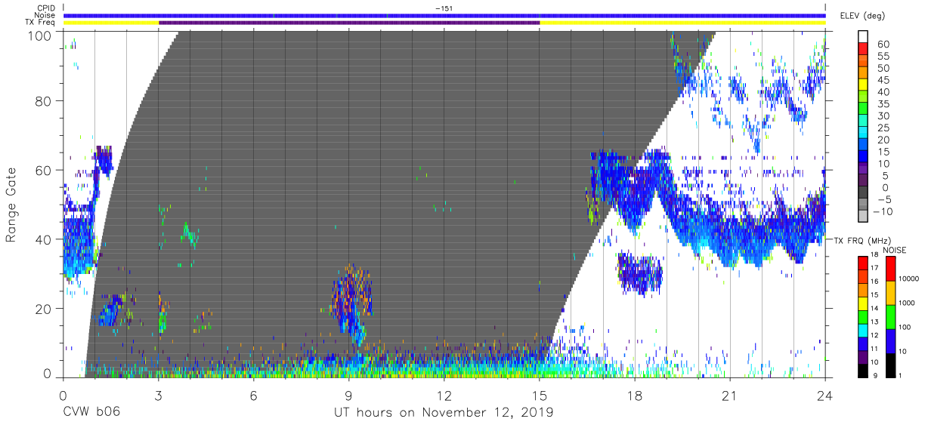Click the '24' tick label on the UT hours axis
The height and width of the screenshot is (428, 928).
coord(825,396)
